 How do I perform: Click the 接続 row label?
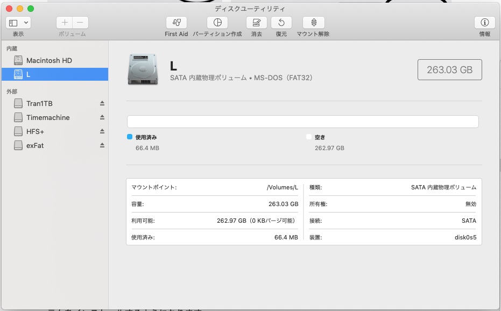(x=316, y=221)
